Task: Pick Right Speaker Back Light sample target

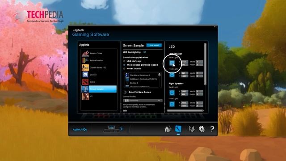Action: 172,93
